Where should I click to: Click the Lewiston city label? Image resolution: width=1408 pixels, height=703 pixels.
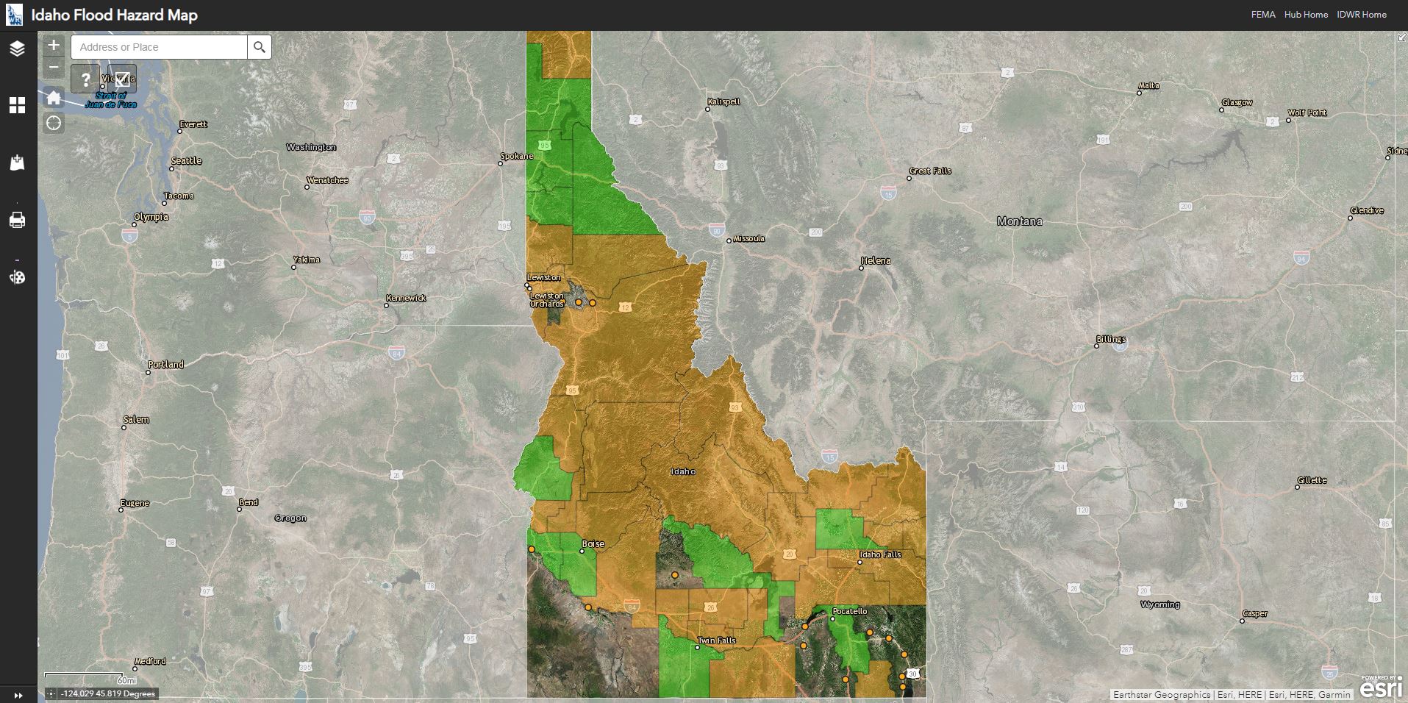[544, 277]
